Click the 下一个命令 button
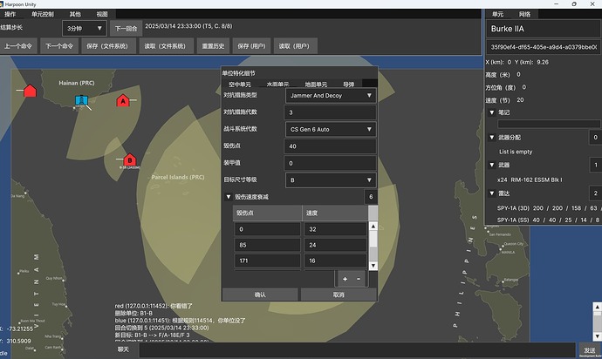This screenshot has width=602, height=359. (59, 46)
